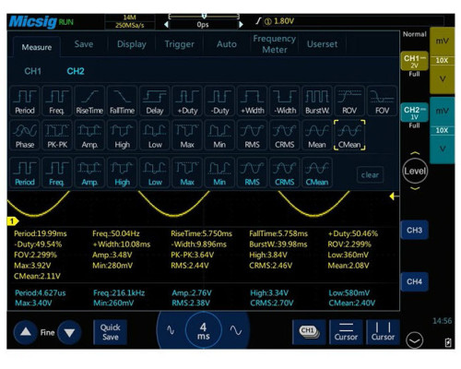This screenshot has height=369, width=461.
Task: Select CH1 measurement source
Action: click(33, 71)
